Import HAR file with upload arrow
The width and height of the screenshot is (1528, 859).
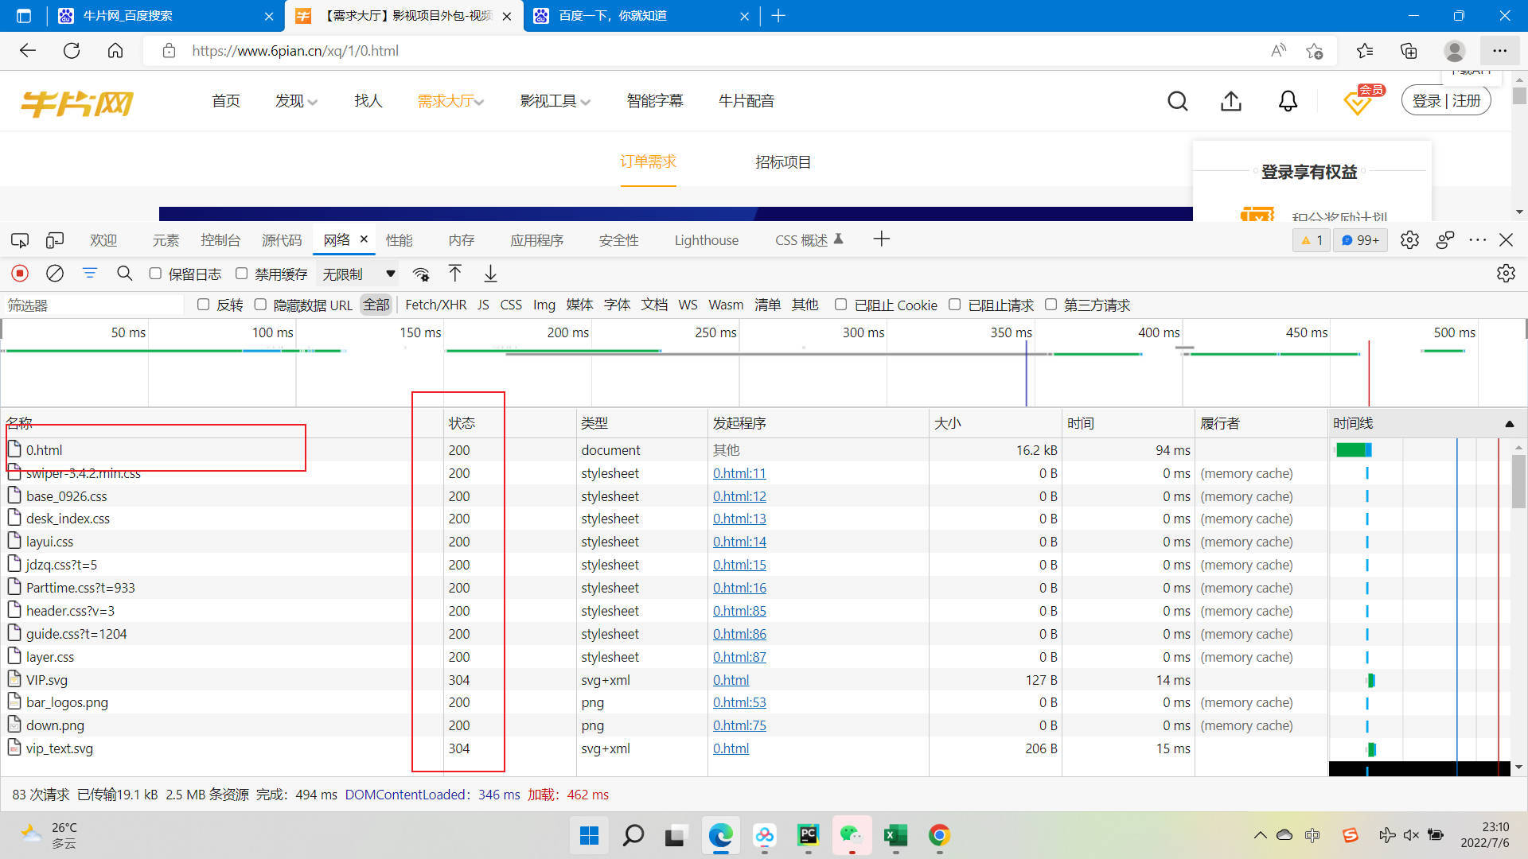(x=455, y=274)
